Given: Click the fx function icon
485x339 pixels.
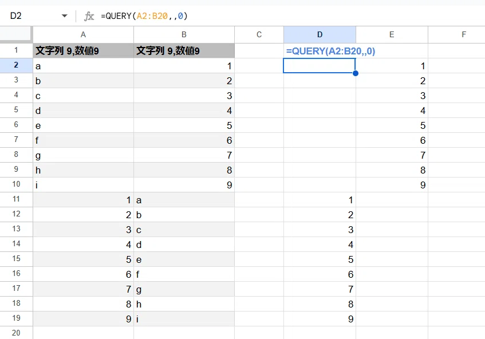Looking at the screenshot, I should click(x=89, y=16).
